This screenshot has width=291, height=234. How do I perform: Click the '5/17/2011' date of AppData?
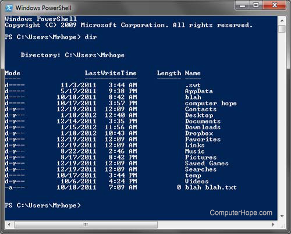click(x=79, y=91)
